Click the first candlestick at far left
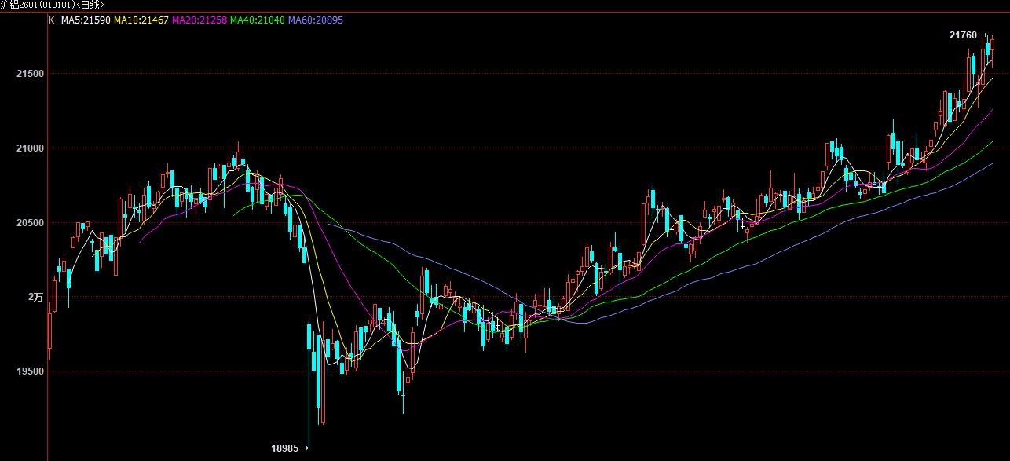The image size is (1010, 461). pos(49,330)
